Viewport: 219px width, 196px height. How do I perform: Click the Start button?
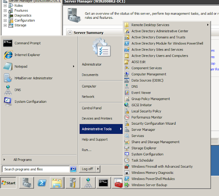(8, 183)
